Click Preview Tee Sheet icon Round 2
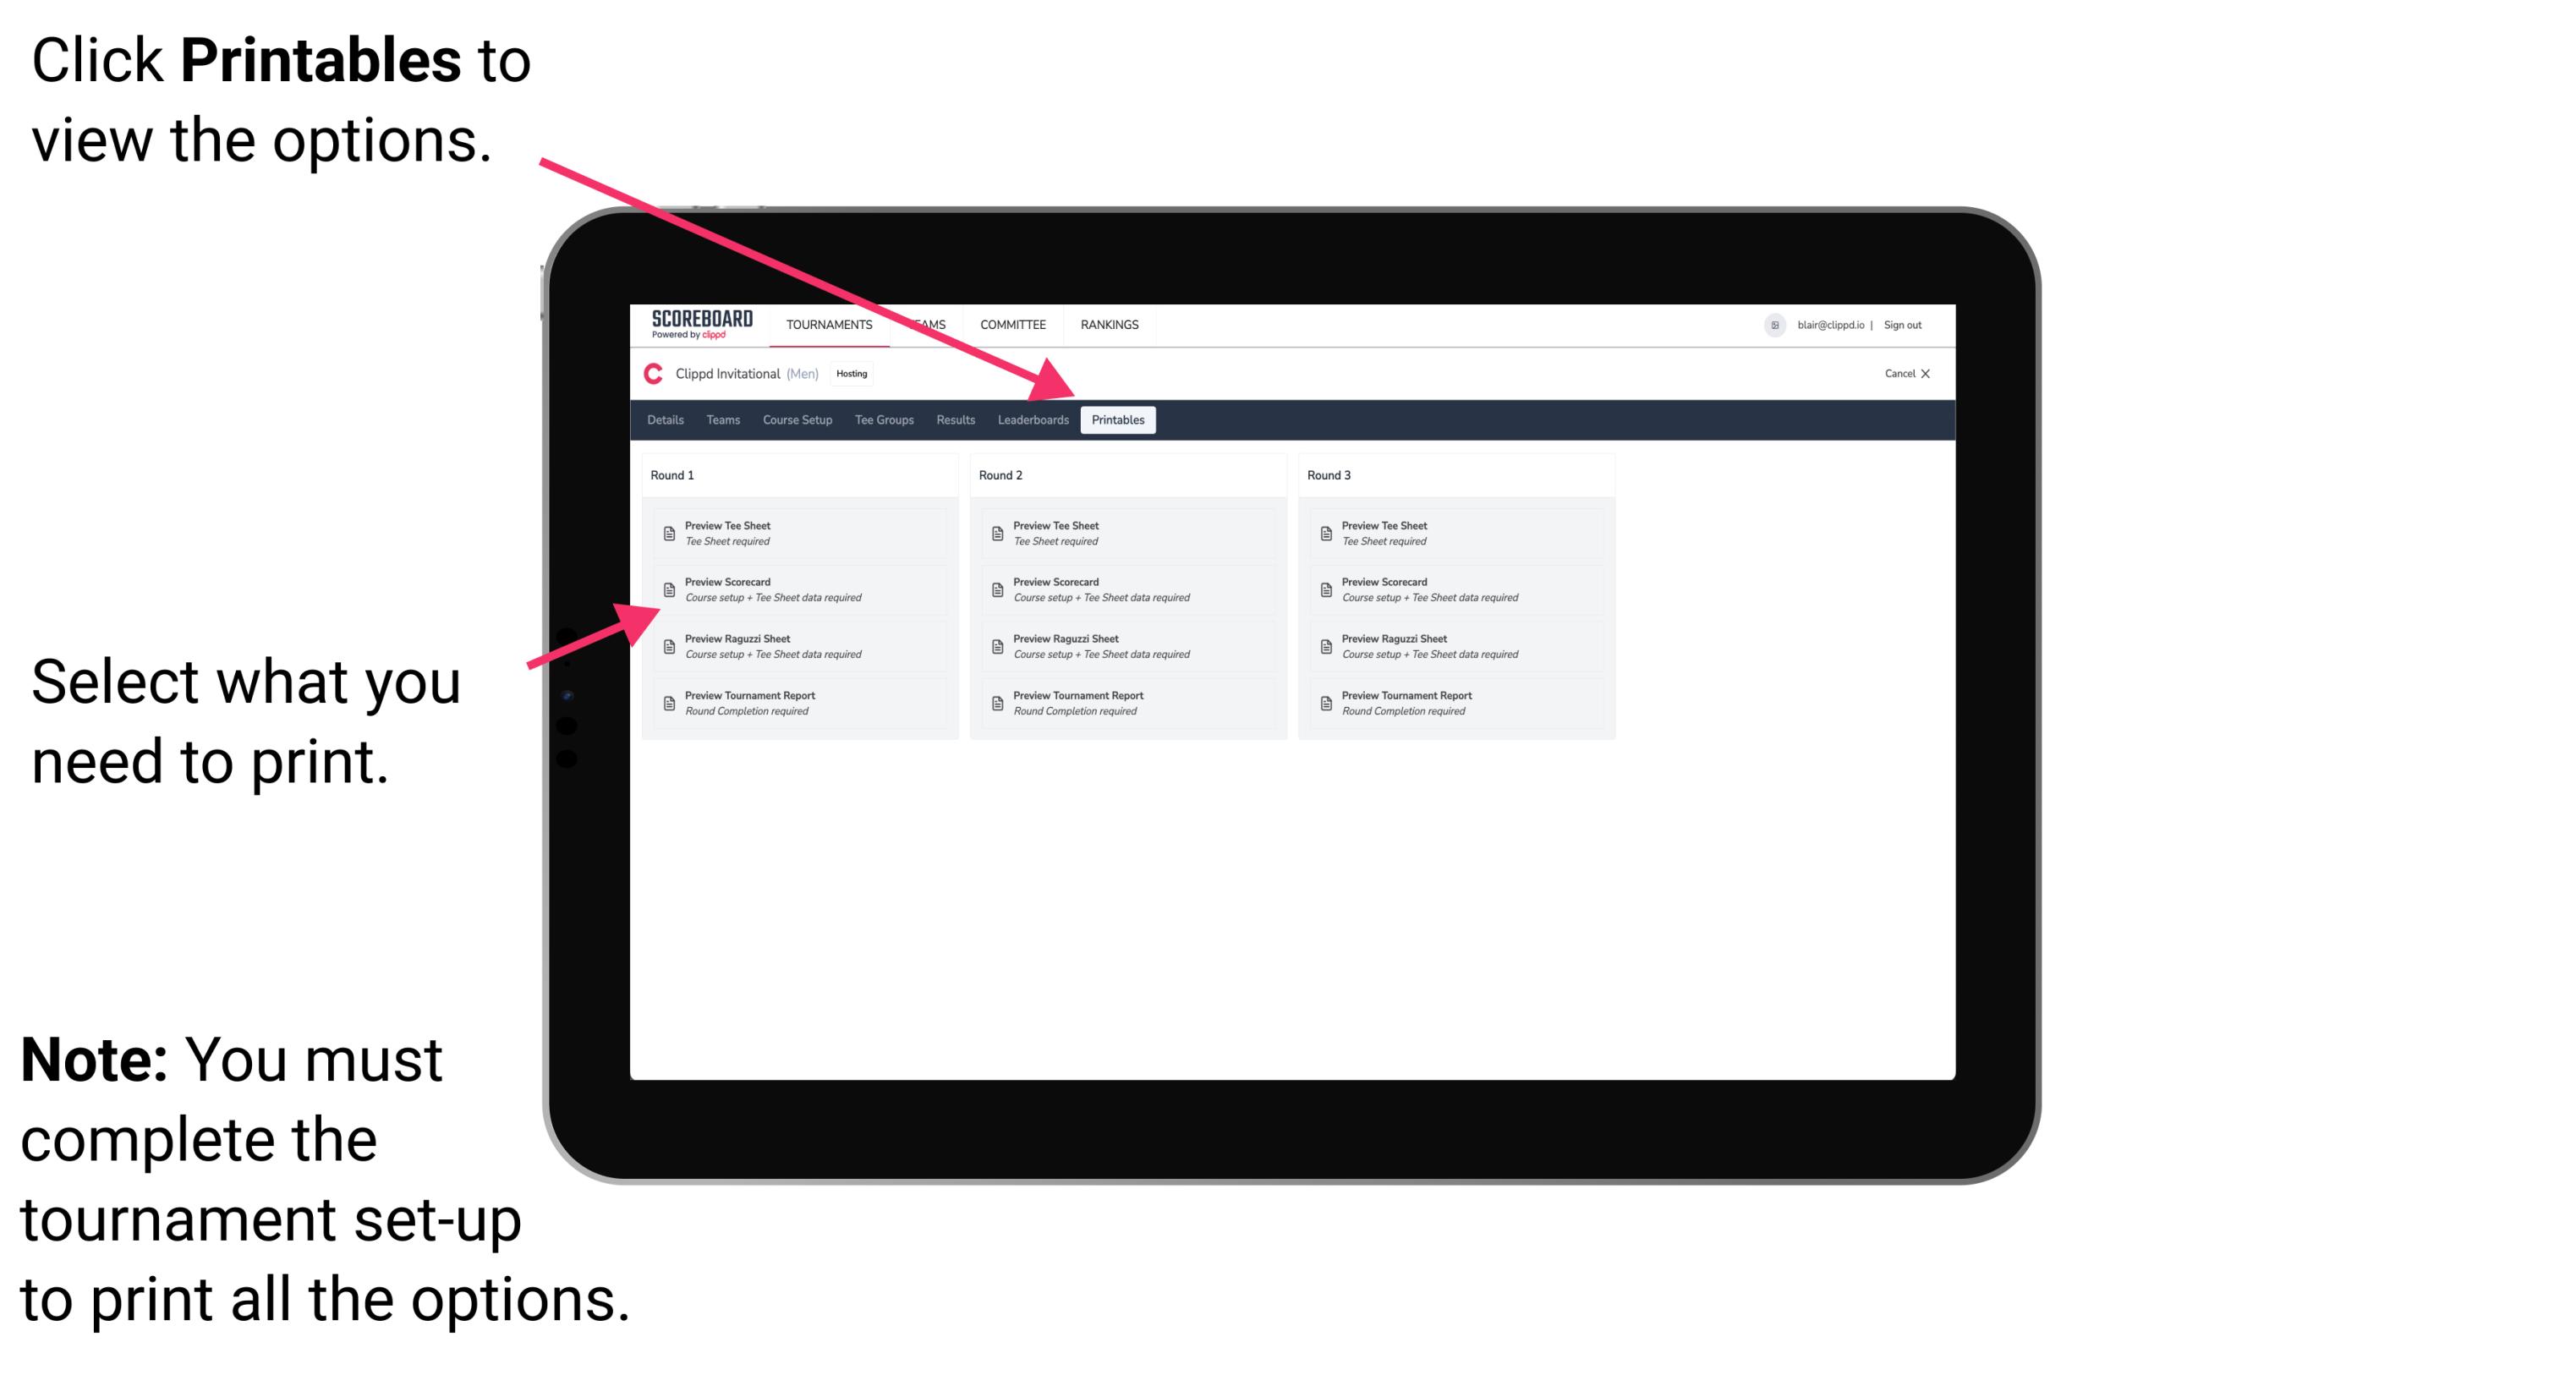Image resolution: width=2576 pixels, height=1386 pixels. [x=995, y=533]
